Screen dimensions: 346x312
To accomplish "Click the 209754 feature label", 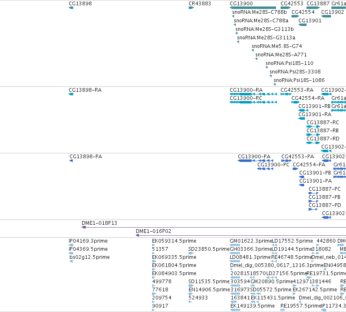I will point(162,298).
